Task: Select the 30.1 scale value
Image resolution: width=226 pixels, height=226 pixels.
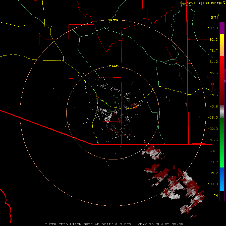Action: pyautogui.click(x=214, y=84)
